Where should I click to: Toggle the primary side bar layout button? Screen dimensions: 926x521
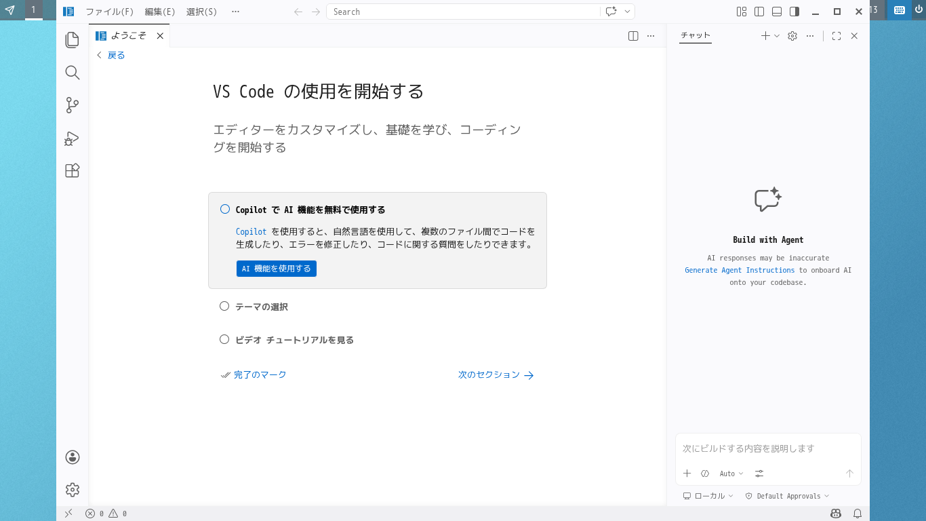click(x=759, y=12)
